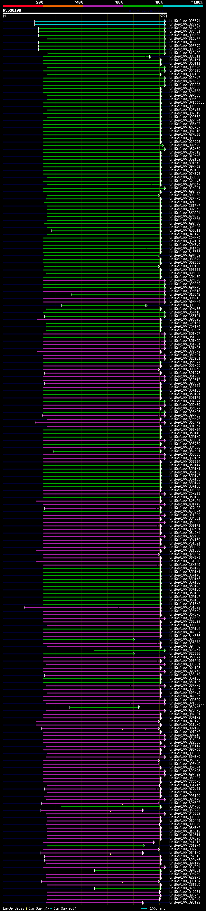206x911 pixels.
Task: Select the UniRef100_Q52T39 label
Action: [x=185, y=160]
